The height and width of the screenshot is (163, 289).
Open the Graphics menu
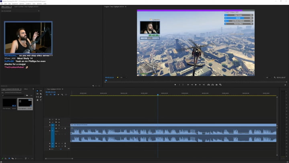point(28,4)
